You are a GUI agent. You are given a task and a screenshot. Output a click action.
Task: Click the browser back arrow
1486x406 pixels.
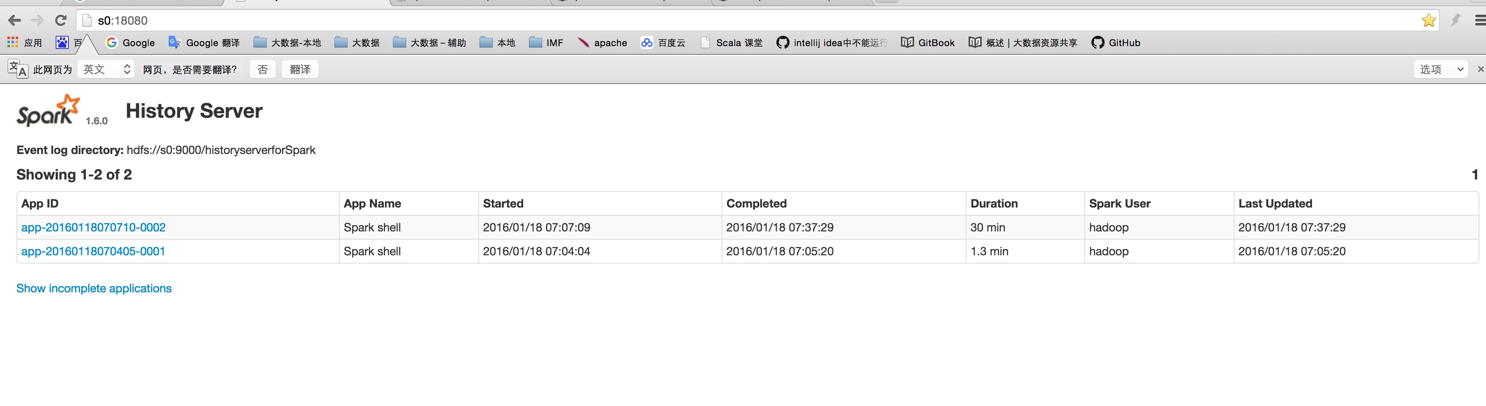[15, 21]
